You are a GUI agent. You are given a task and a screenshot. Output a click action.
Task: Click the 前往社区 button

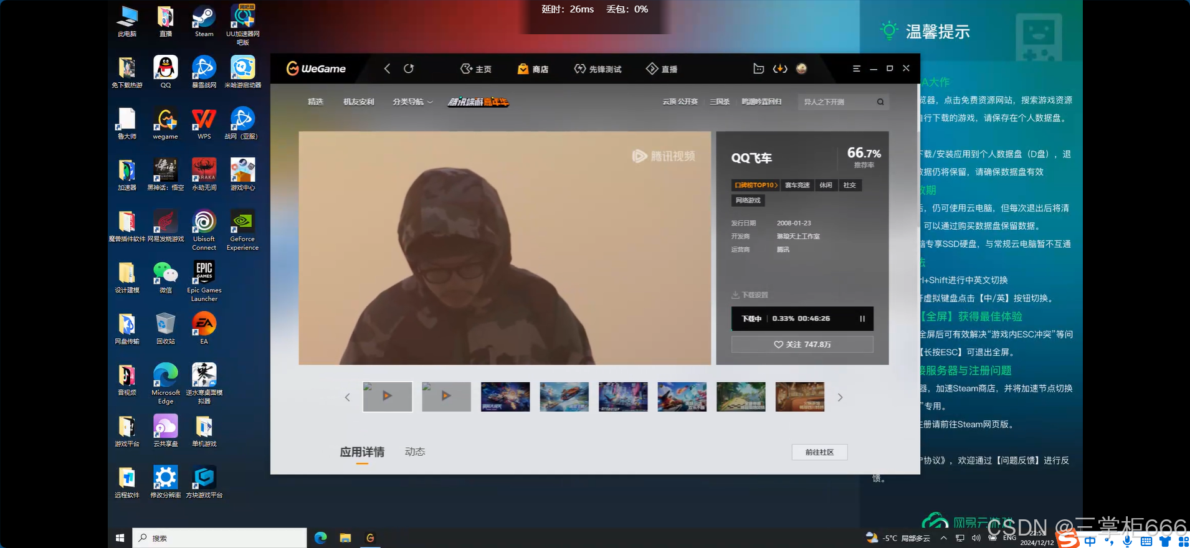click(x=819, y=452)
